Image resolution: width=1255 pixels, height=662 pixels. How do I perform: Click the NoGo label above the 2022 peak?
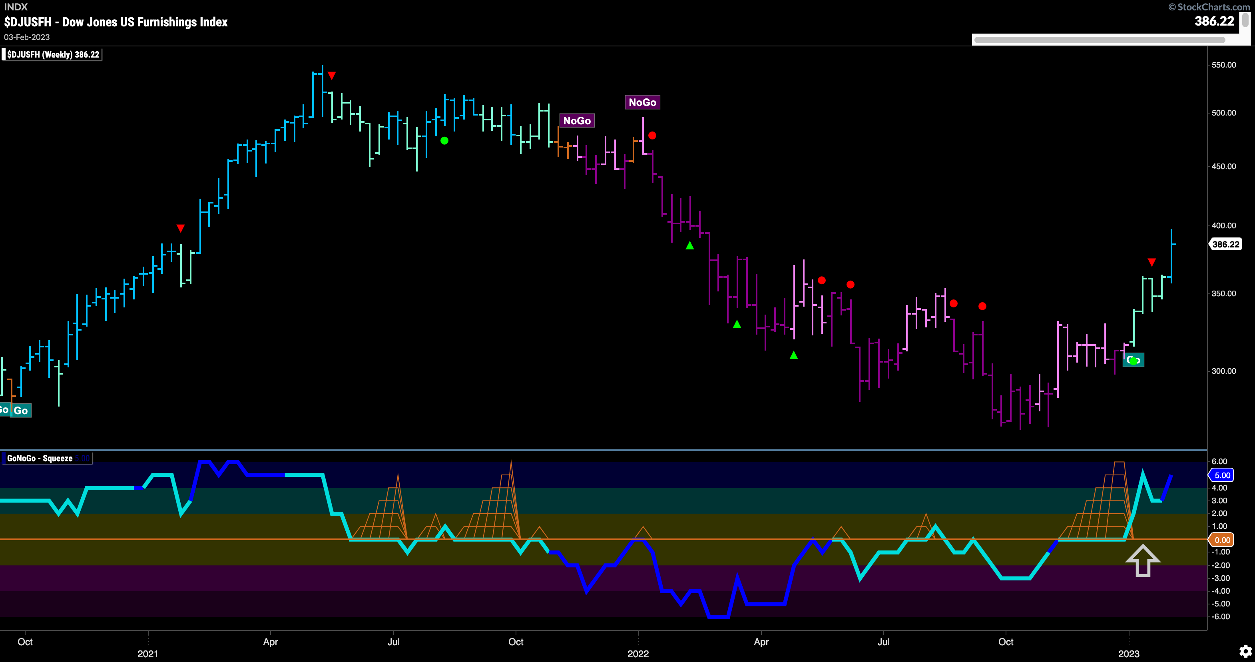(x=642, y=102)
